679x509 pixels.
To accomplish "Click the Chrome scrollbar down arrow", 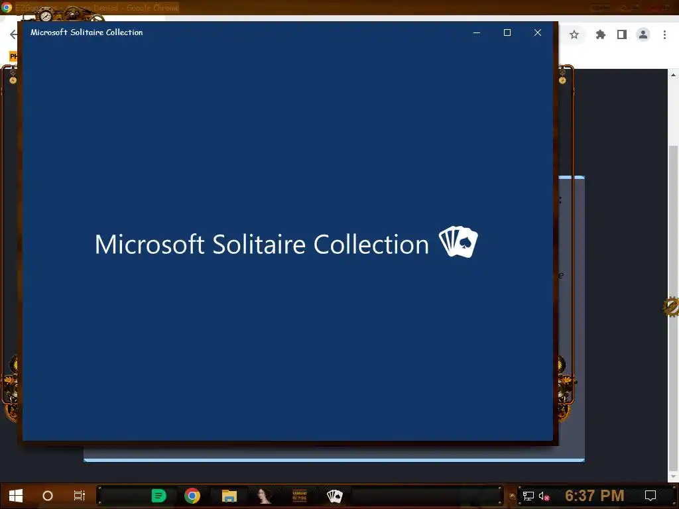I will (x=674, y=477).
